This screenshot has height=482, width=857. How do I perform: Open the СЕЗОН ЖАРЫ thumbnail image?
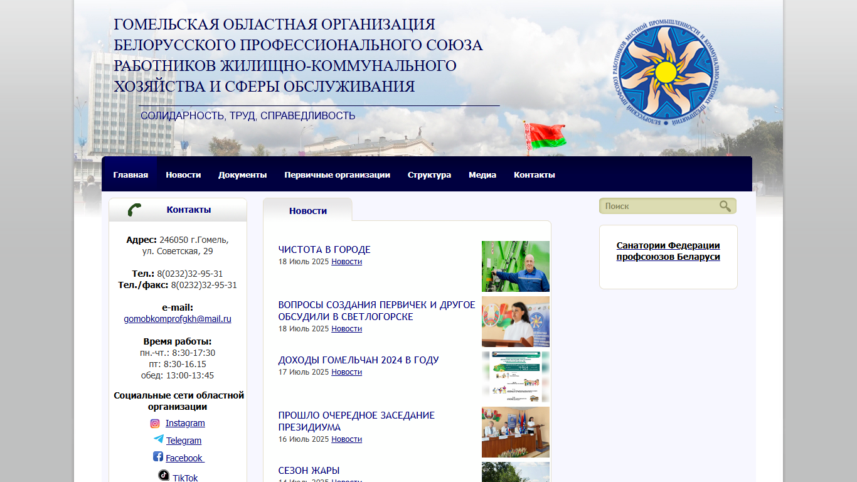coord(516,472)
